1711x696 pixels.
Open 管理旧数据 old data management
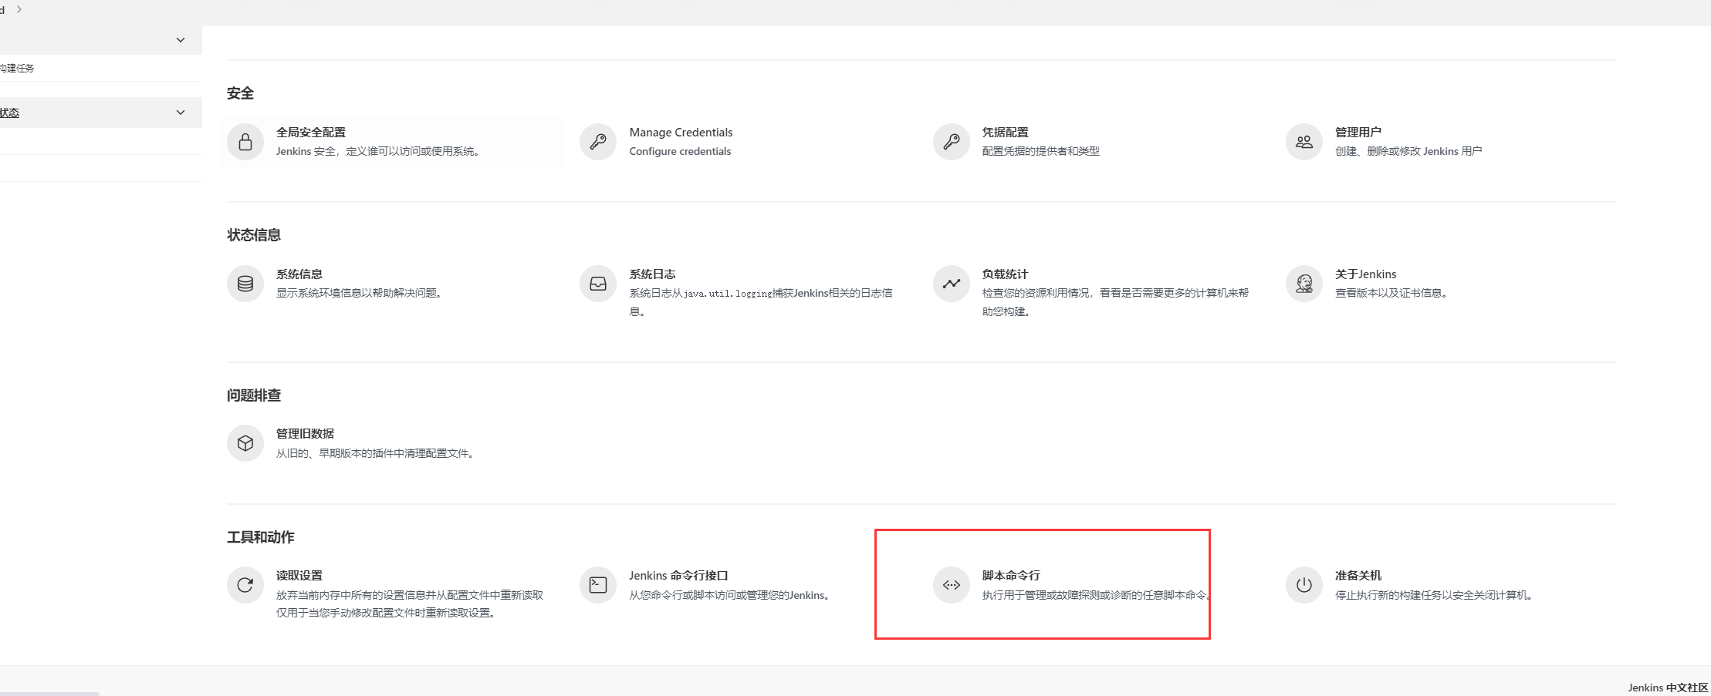point(305,434)
